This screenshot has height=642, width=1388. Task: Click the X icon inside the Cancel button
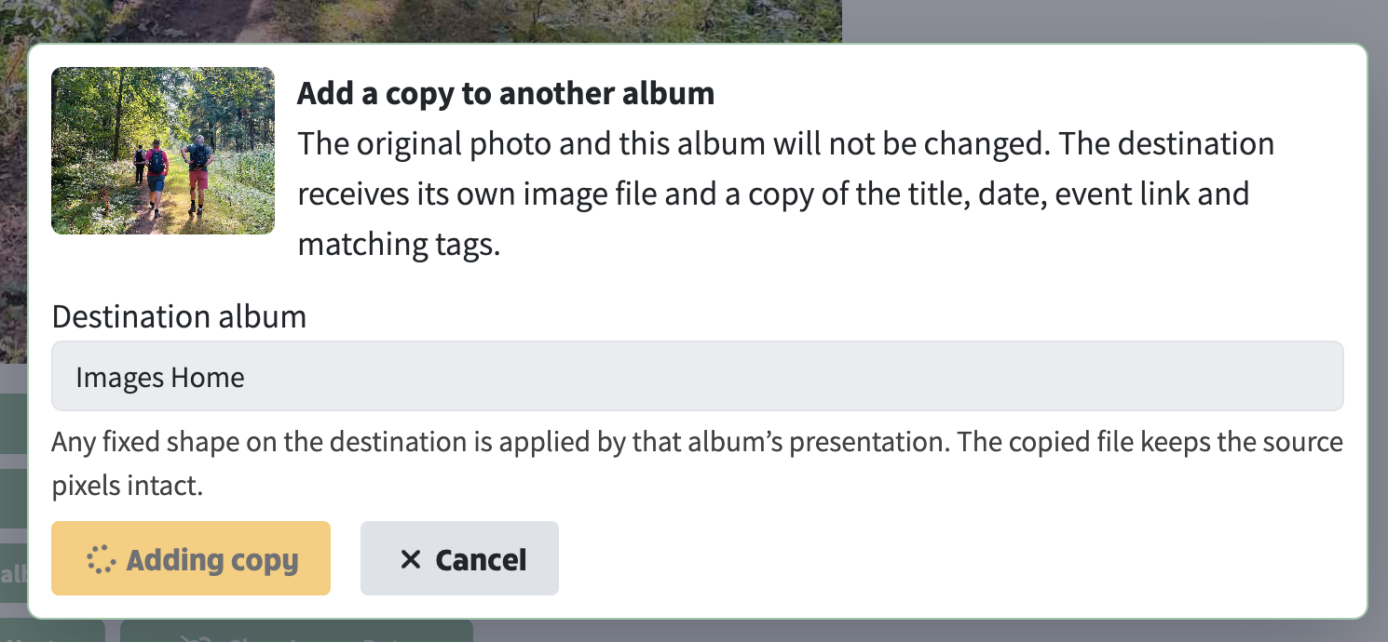pos(411,559)
